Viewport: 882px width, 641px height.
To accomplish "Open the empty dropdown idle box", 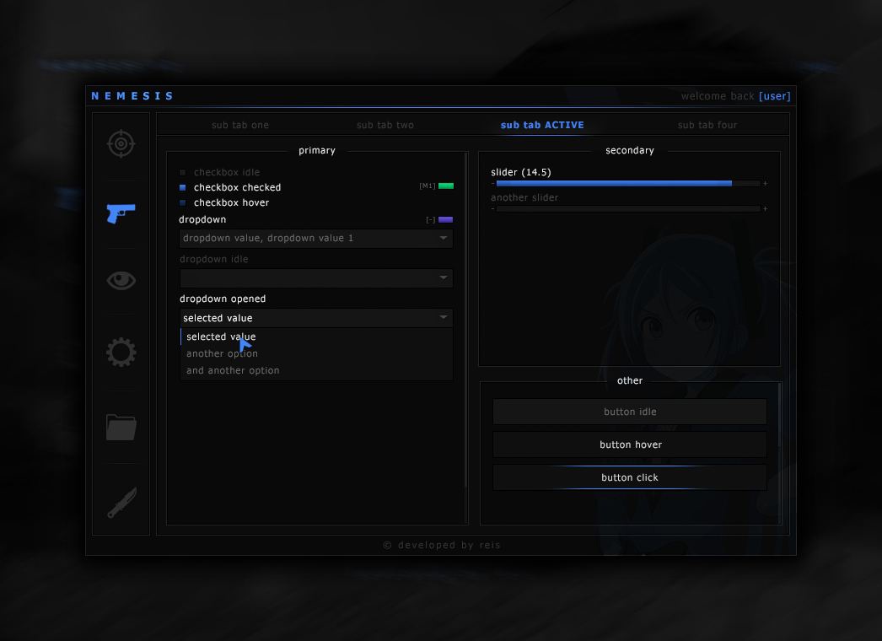I will [x=316, y=278].
